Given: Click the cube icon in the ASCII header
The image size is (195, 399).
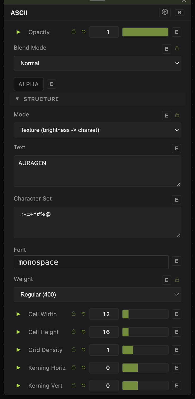Looking at the screenshot, I should coord(165,12).
